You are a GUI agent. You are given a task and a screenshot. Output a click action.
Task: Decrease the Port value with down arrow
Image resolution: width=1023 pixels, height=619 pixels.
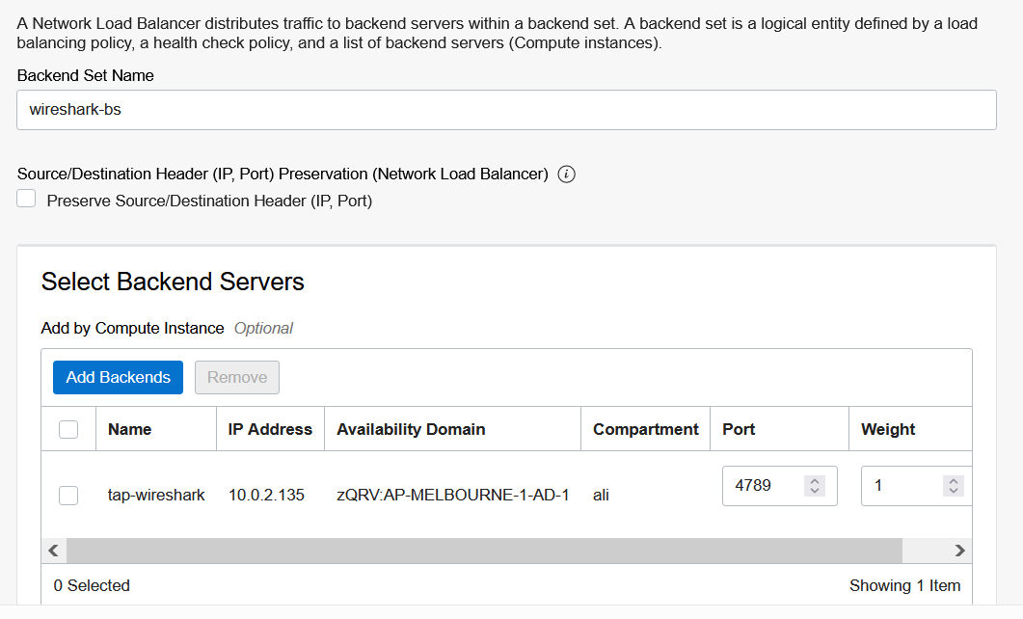point(814,491)
